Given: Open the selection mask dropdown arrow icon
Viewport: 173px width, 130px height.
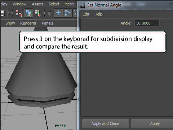Looking at the screenshot, I should point(49,13).
